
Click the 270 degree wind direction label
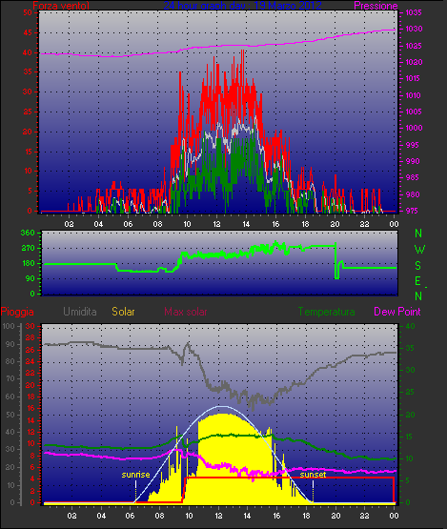pyautogui.click(x=28, y=249)
